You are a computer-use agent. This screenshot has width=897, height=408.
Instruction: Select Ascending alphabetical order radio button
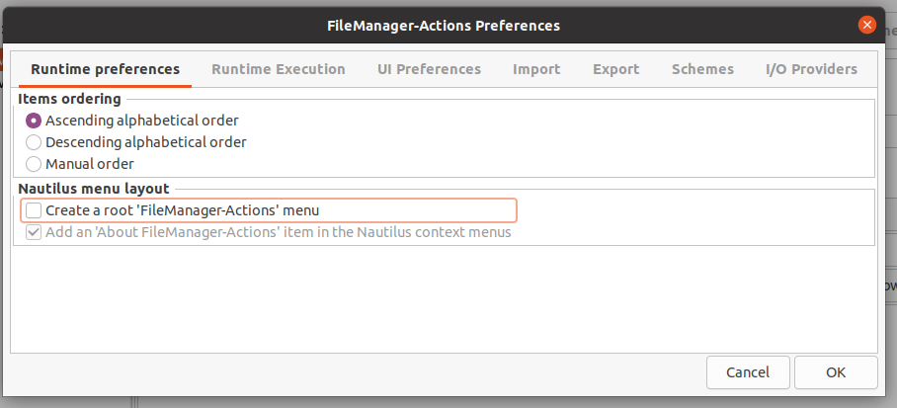pyautogui.click(x=34, y=121)
